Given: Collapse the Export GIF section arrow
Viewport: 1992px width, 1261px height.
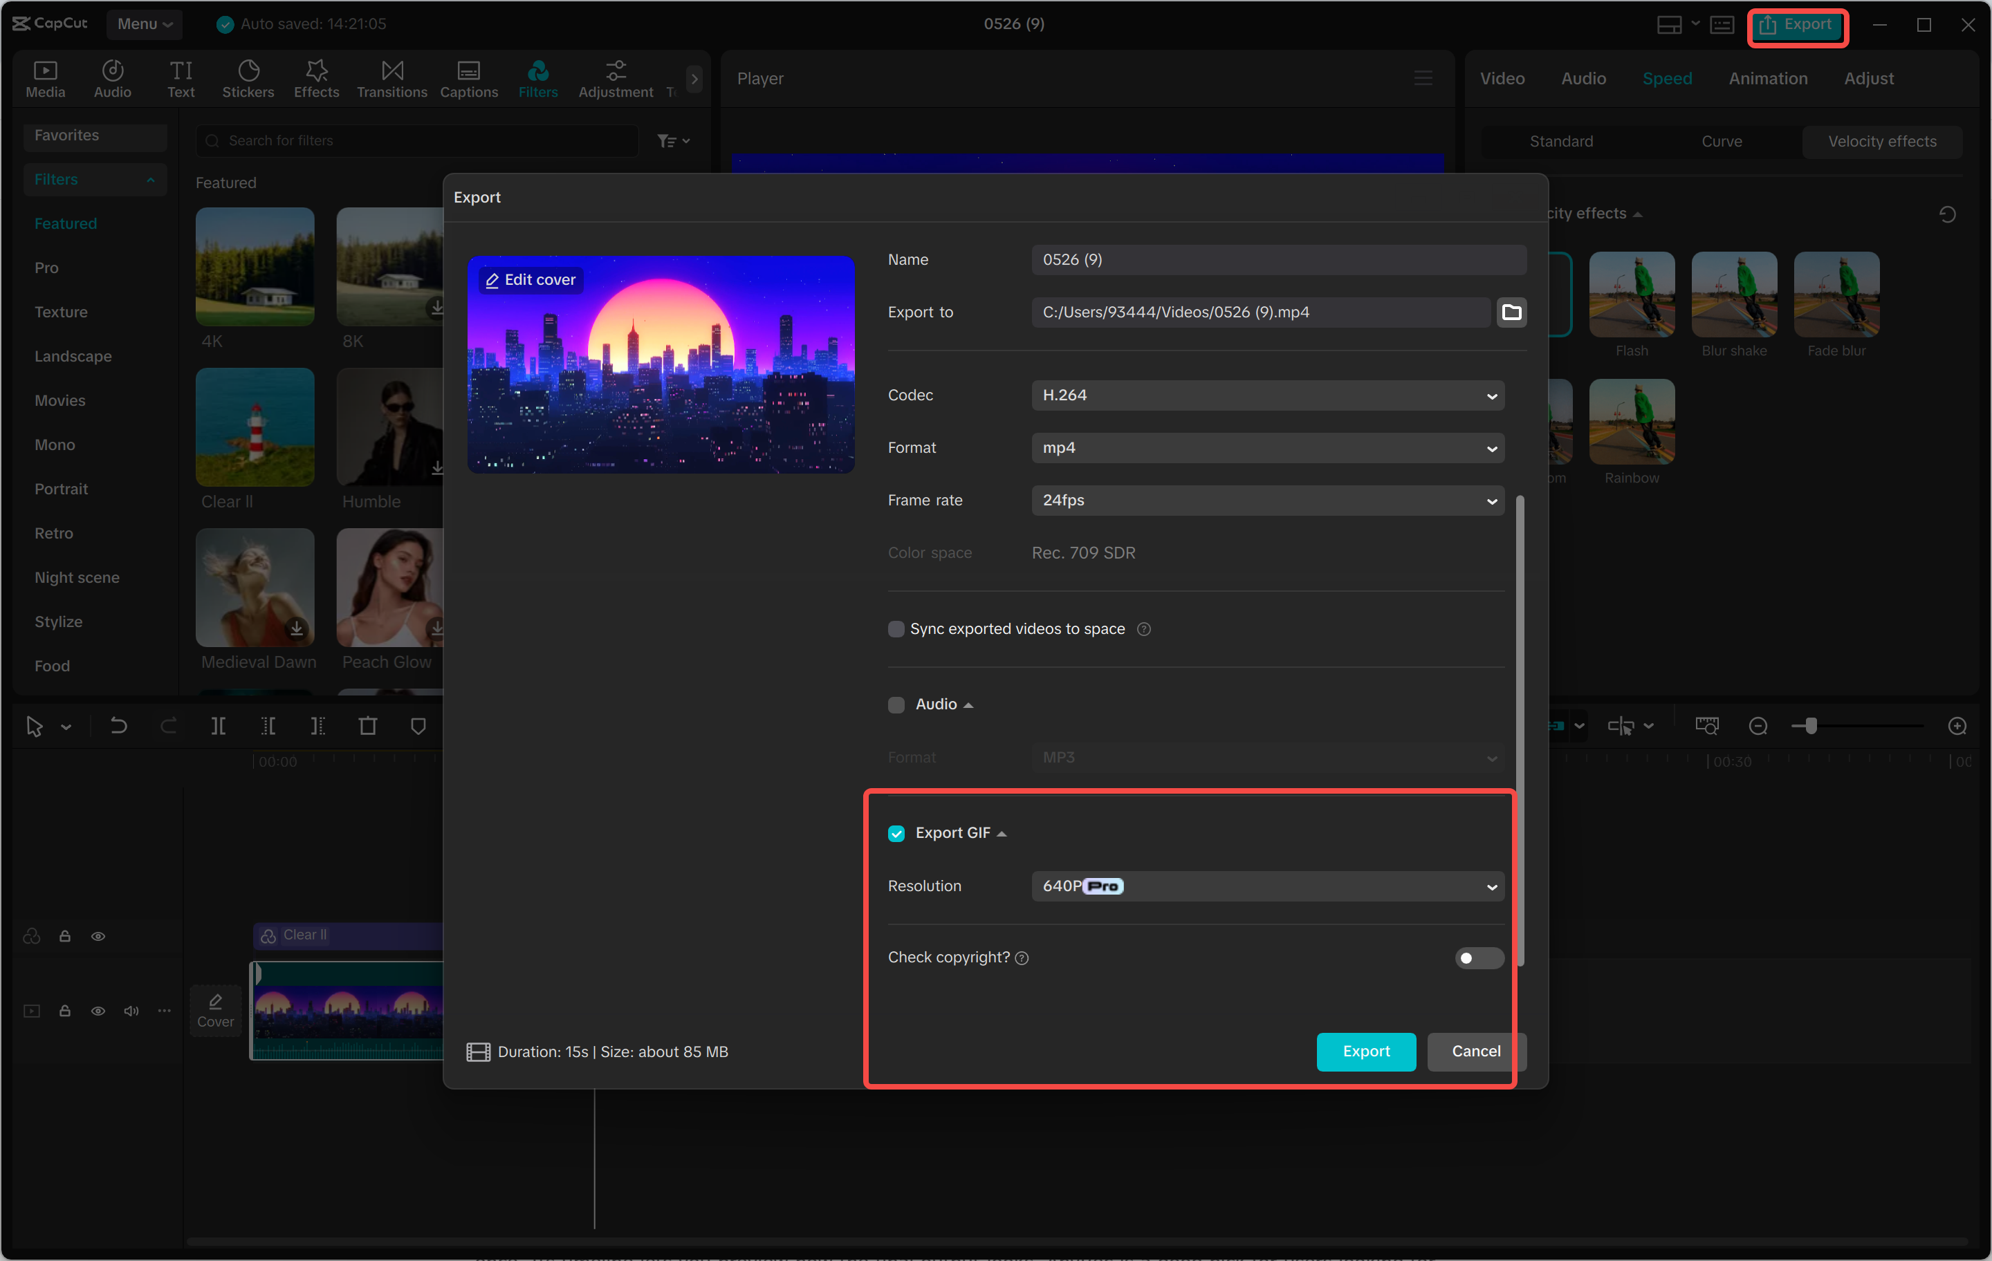Looking at the screenshot, I should (x=1002, y=834).
